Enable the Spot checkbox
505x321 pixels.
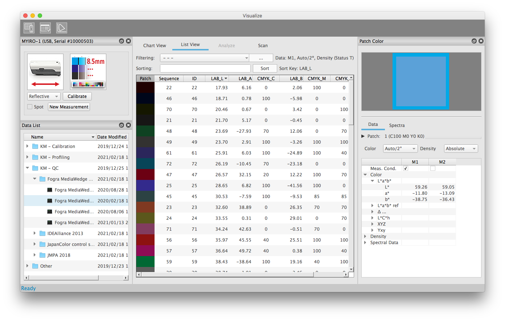click(30, 107)
